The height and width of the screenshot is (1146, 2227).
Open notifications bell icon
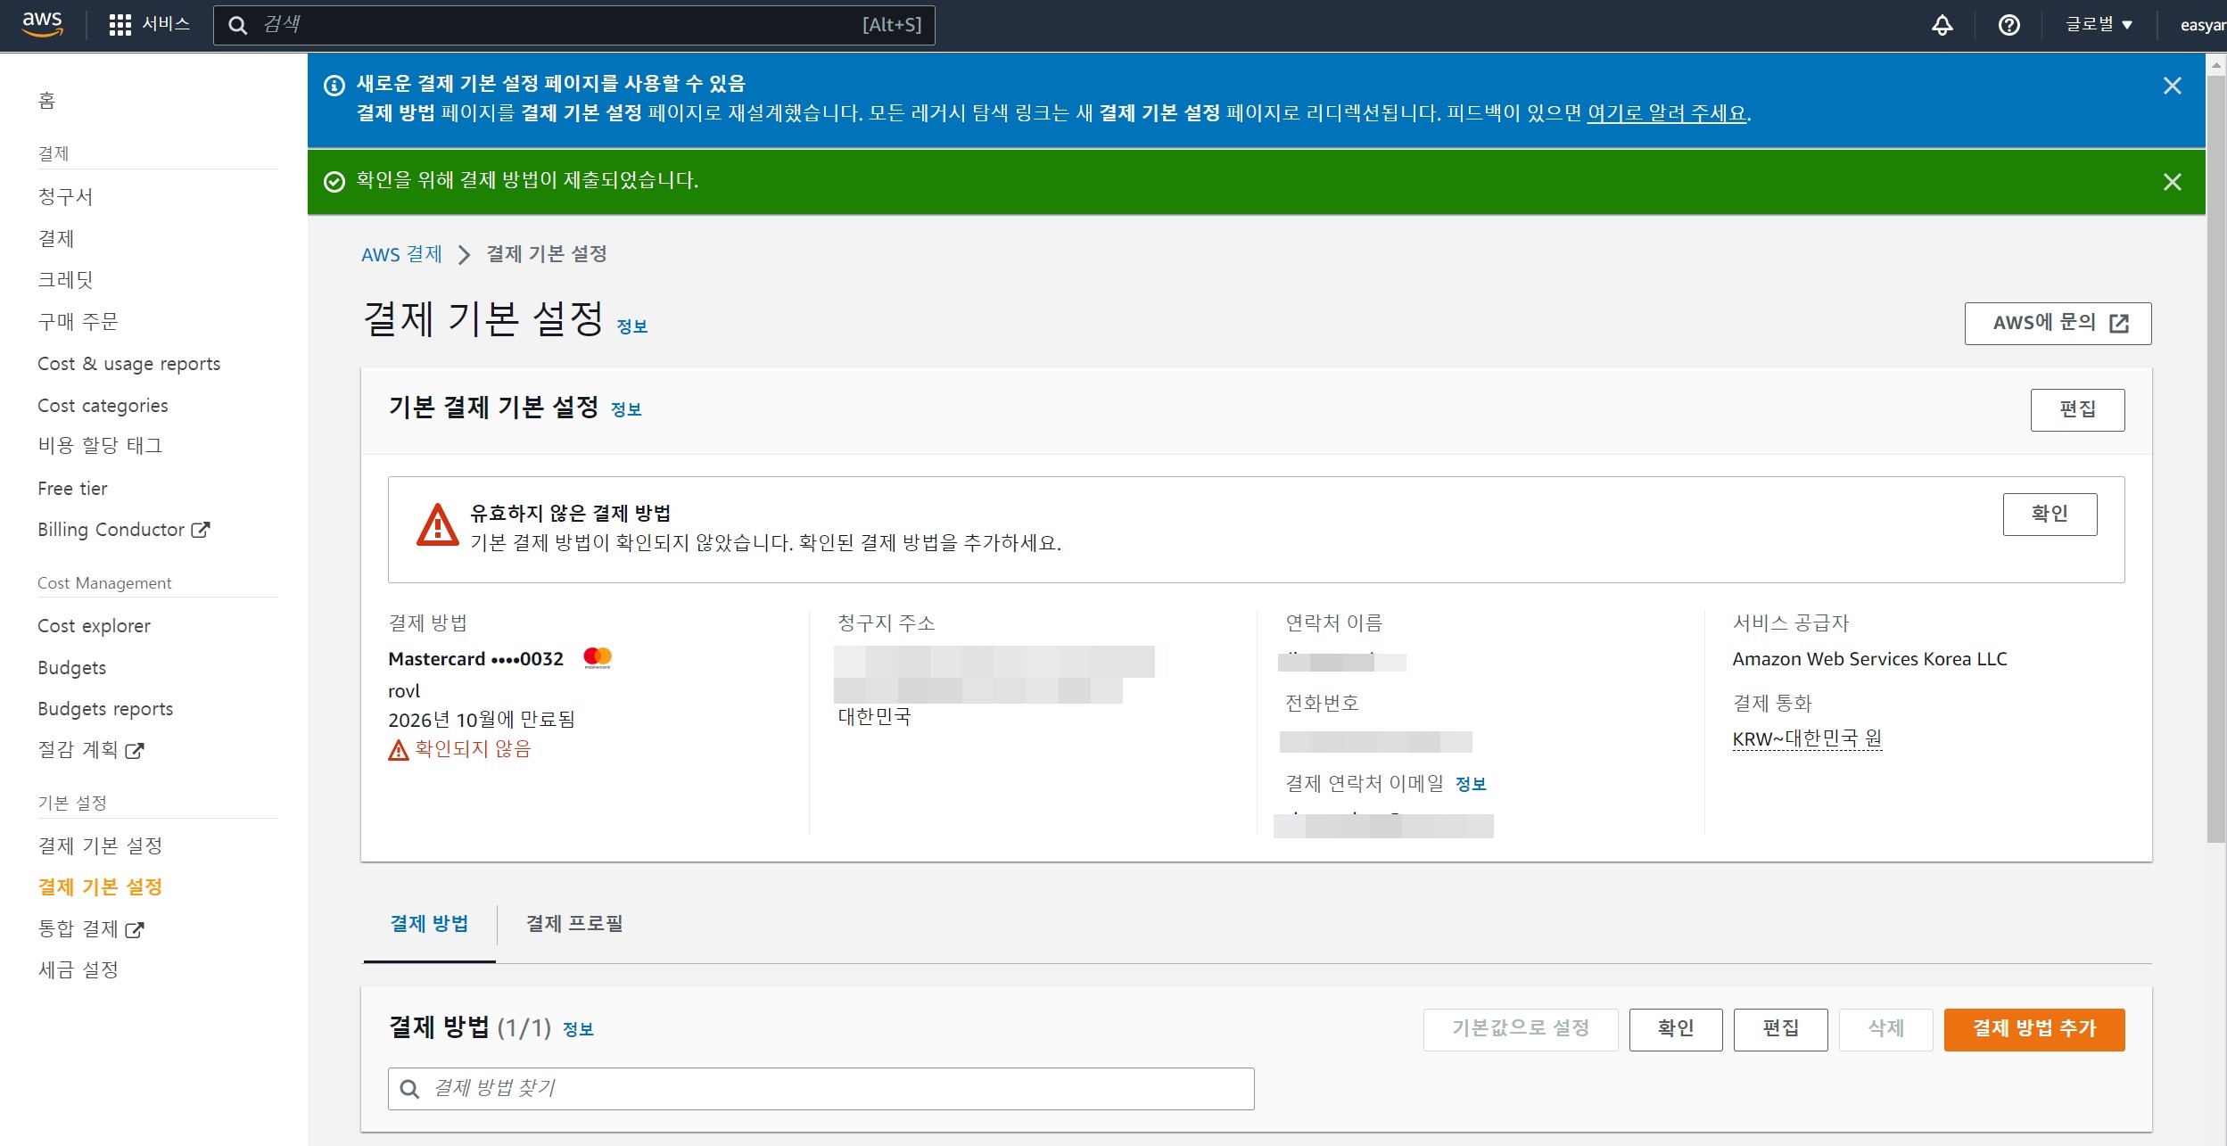[x=1942, y=25]
